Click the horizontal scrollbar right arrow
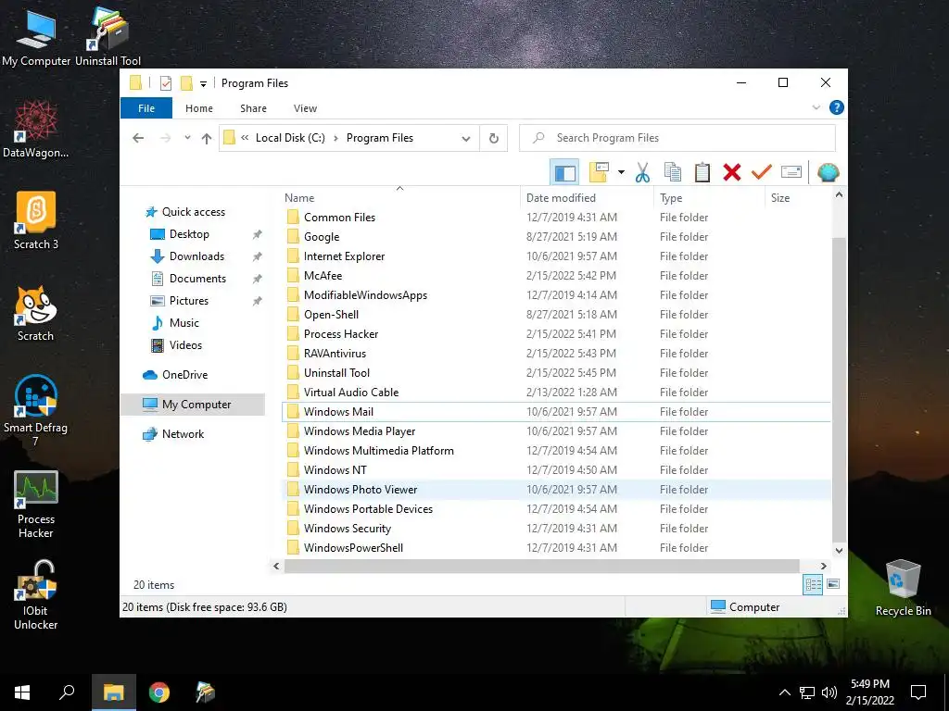 pos(823,566)
